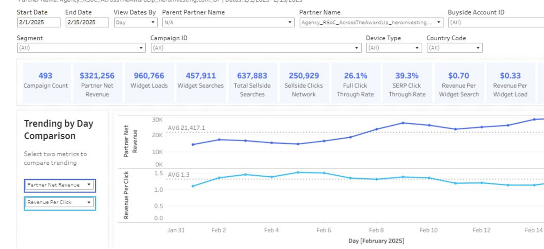The width and height of the screenshot is (544, 249).
Task: Open the View Dates By dropdown
Action: (x=136, y=22)
